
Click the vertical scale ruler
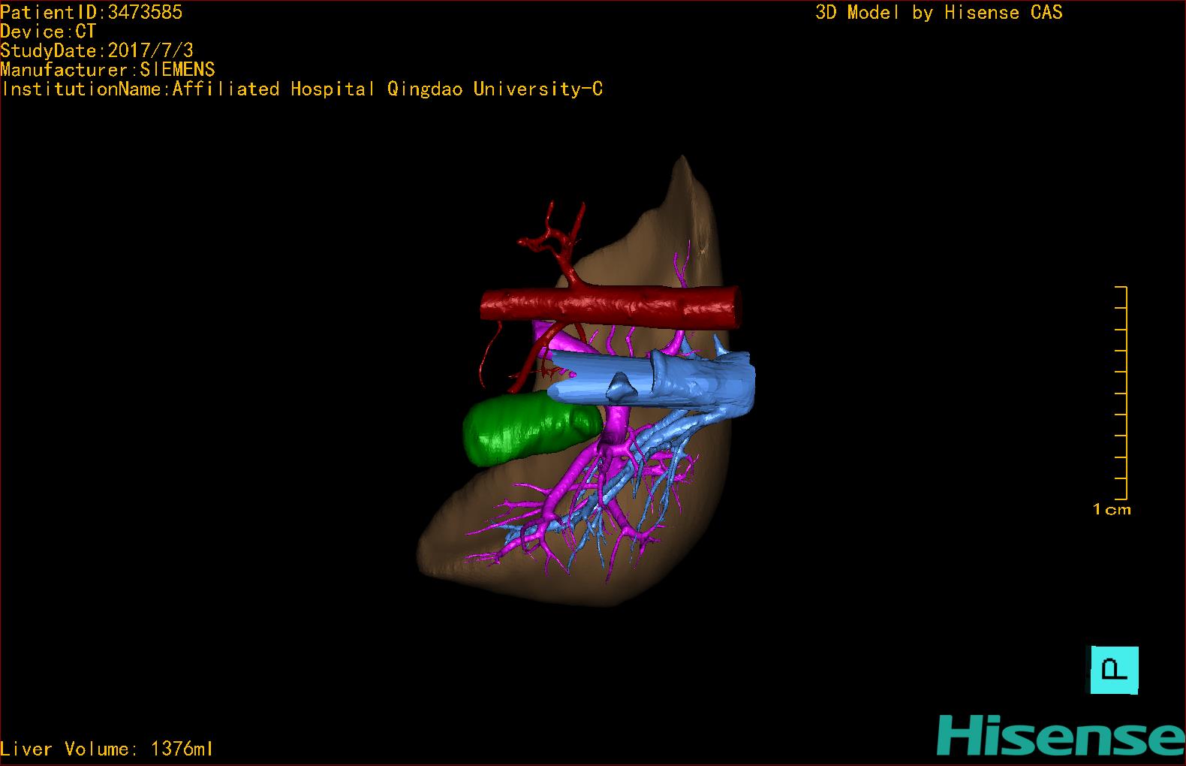tap(1121, 393)
